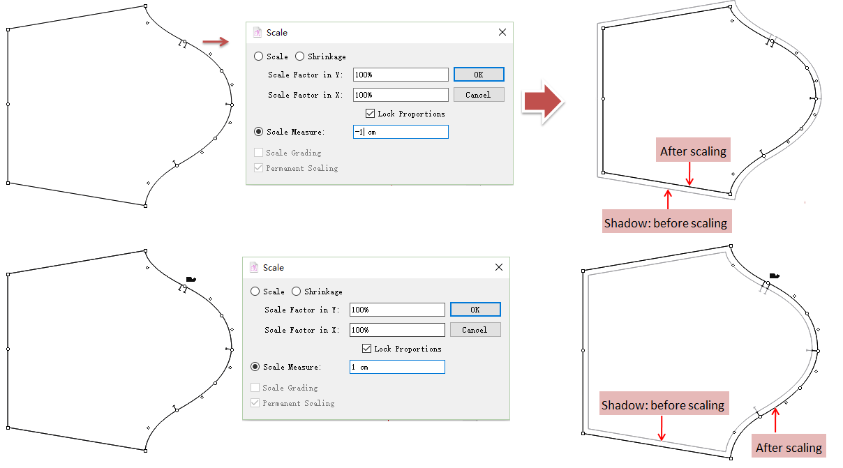
Task: Choose Scale Measure radio in the upper dialog
Action: [x=259, y=132]
